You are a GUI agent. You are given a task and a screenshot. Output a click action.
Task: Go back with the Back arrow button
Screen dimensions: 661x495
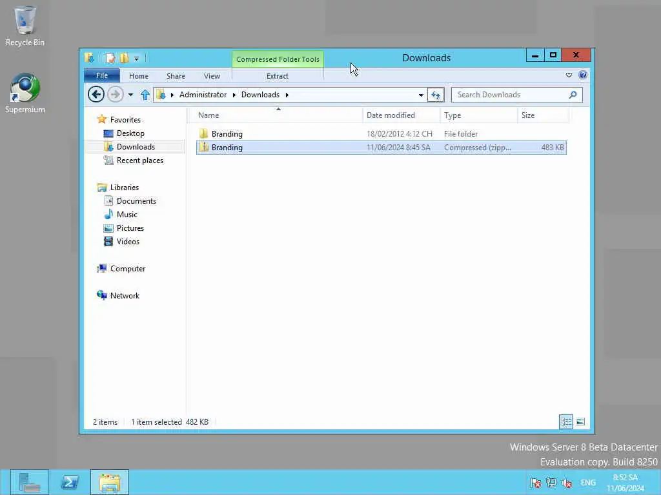(x=96, y=94)
